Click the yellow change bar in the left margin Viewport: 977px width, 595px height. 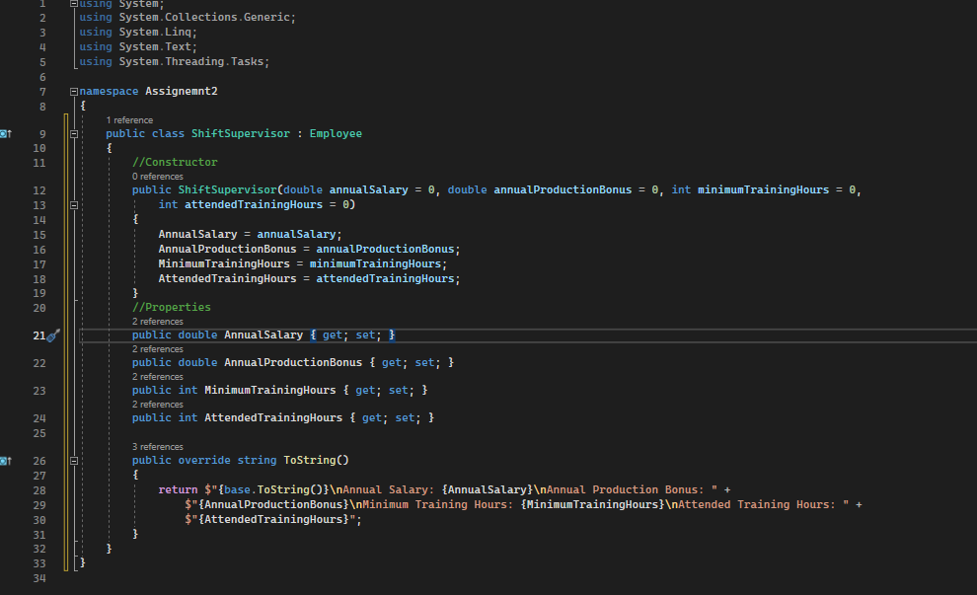[65, 335]
